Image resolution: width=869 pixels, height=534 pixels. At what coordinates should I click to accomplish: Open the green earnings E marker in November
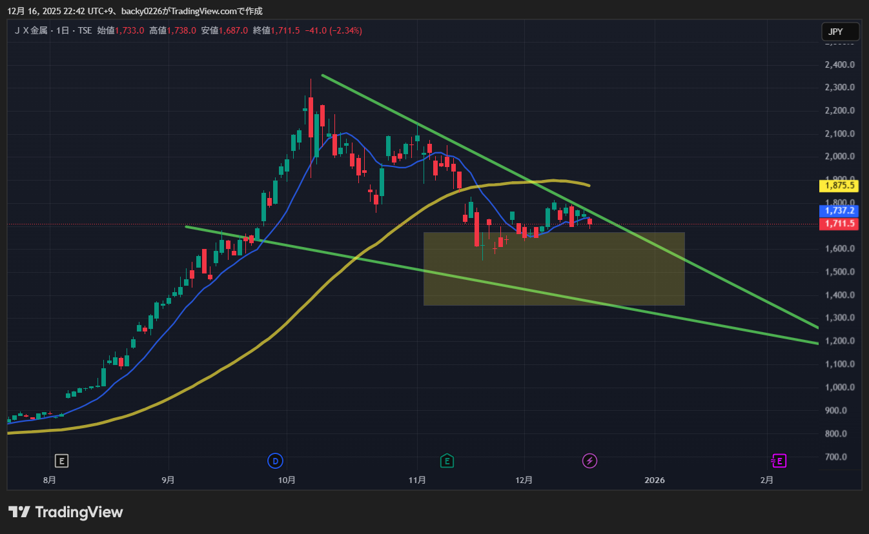tap(447, 460)
